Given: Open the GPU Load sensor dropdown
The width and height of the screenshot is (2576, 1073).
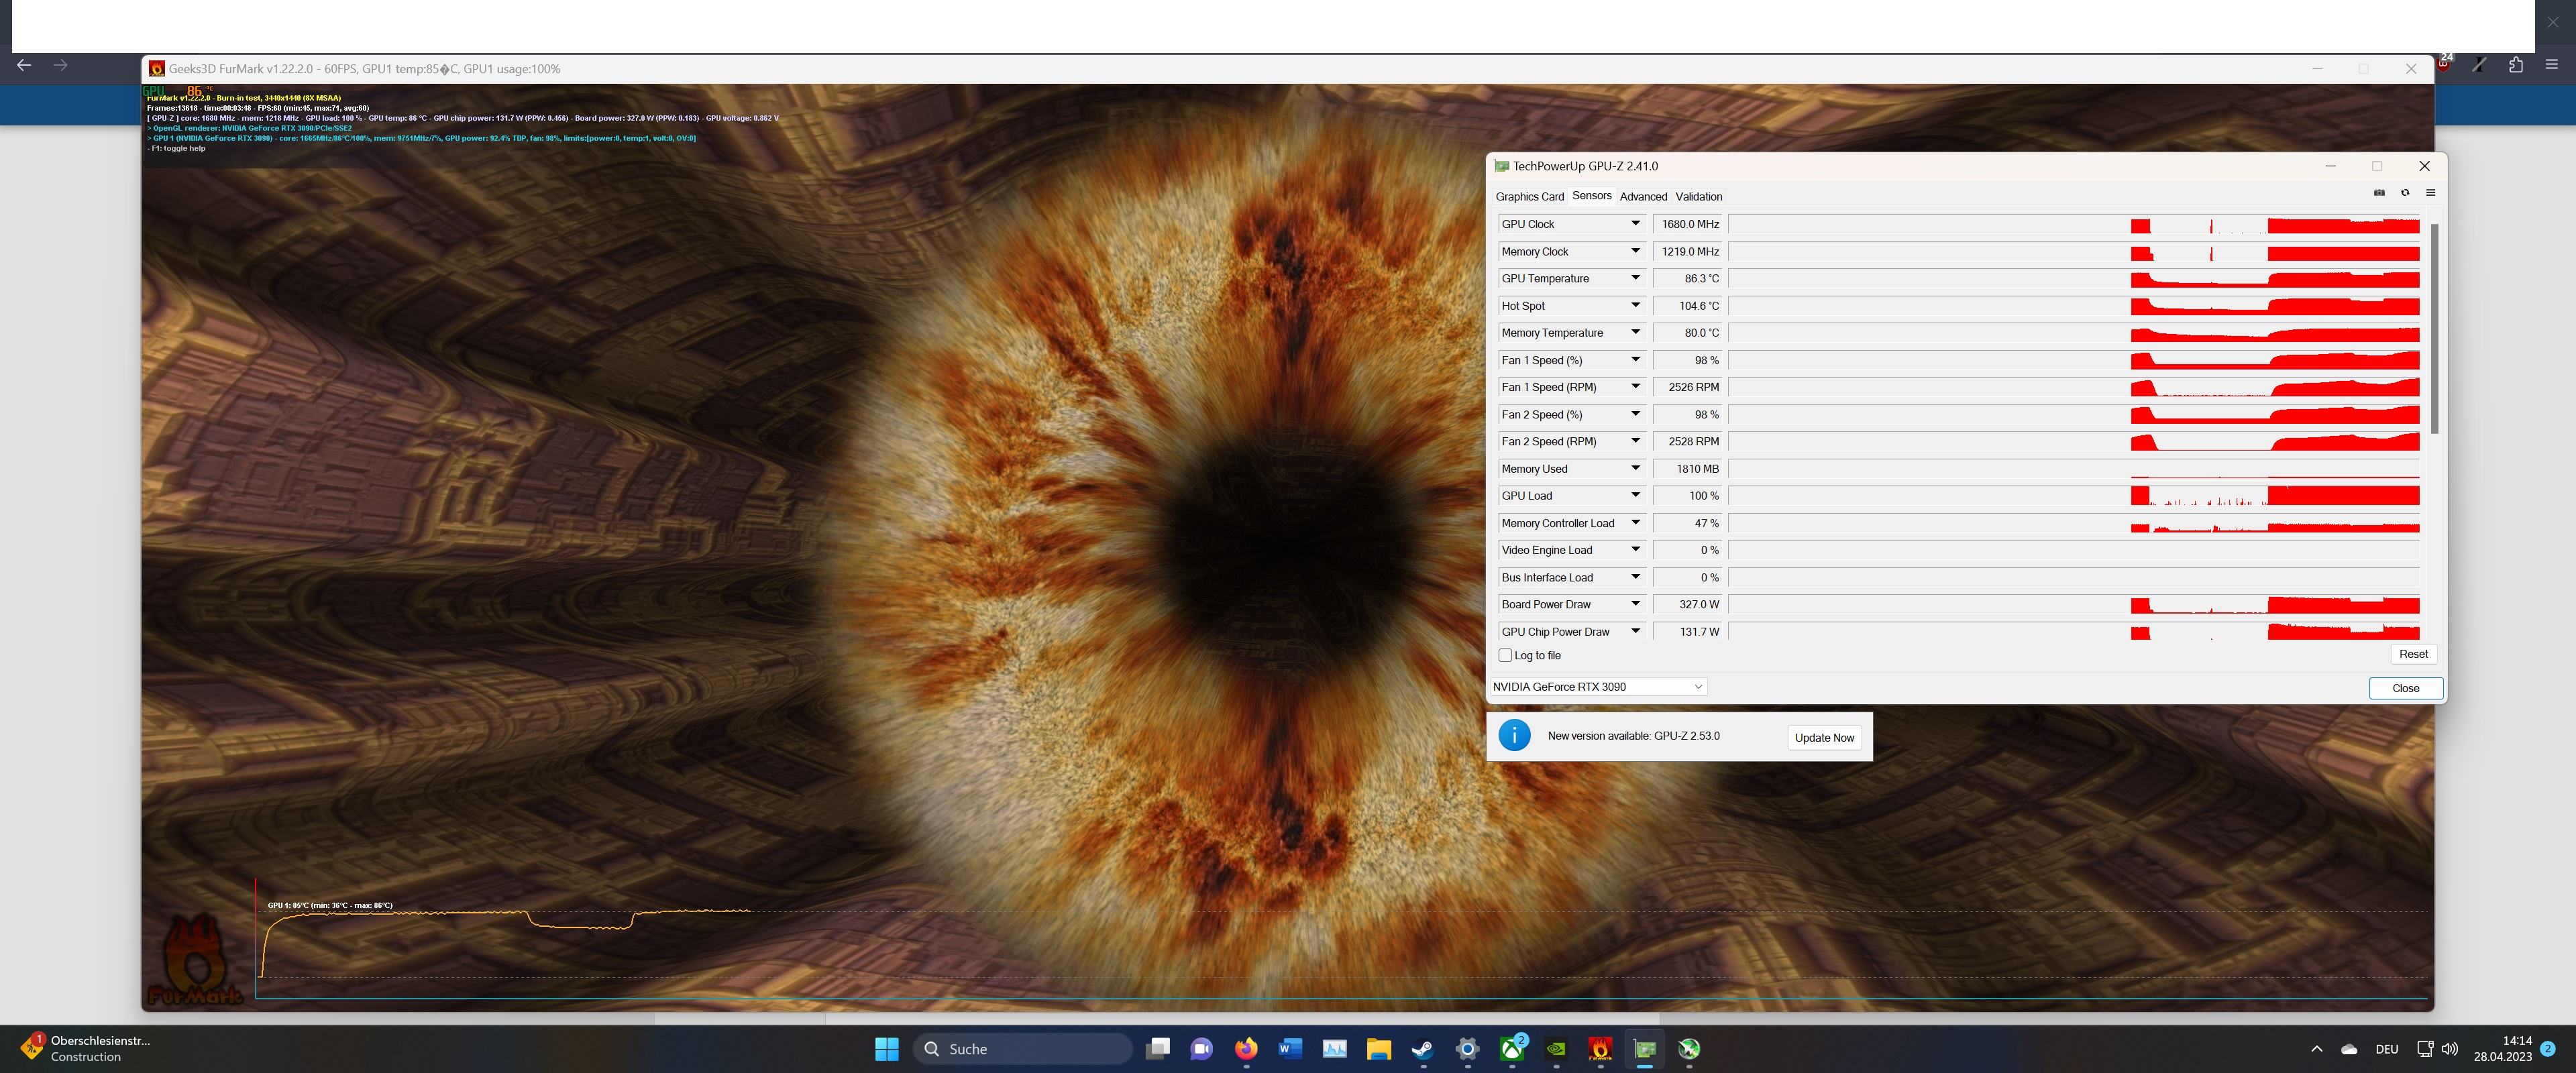Looking at the screenshot, I should pyautogui.click(x=1635, y=495).
